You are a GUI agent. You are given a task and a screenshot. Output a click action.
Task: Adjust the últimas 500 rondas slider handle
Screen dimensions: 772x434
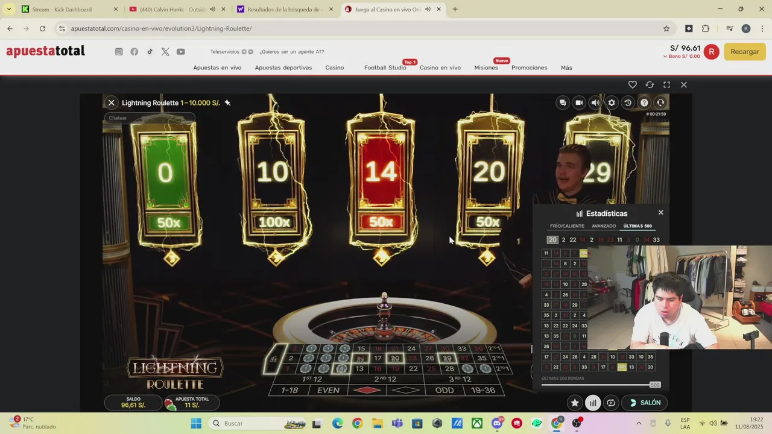[x=654, y=385]
